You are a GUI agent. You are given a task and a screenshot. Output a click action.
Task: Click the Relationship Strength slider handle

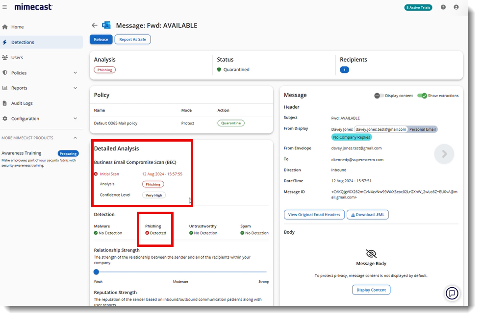96,271
